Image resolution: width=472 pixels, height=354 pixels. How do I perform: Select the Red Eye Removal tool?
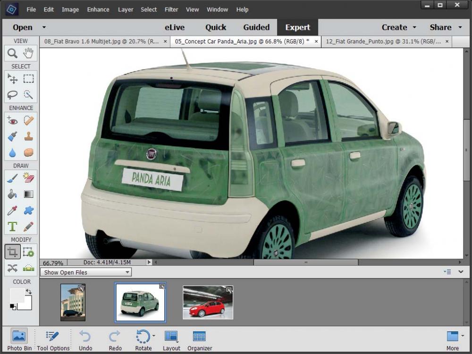[12, 121]
